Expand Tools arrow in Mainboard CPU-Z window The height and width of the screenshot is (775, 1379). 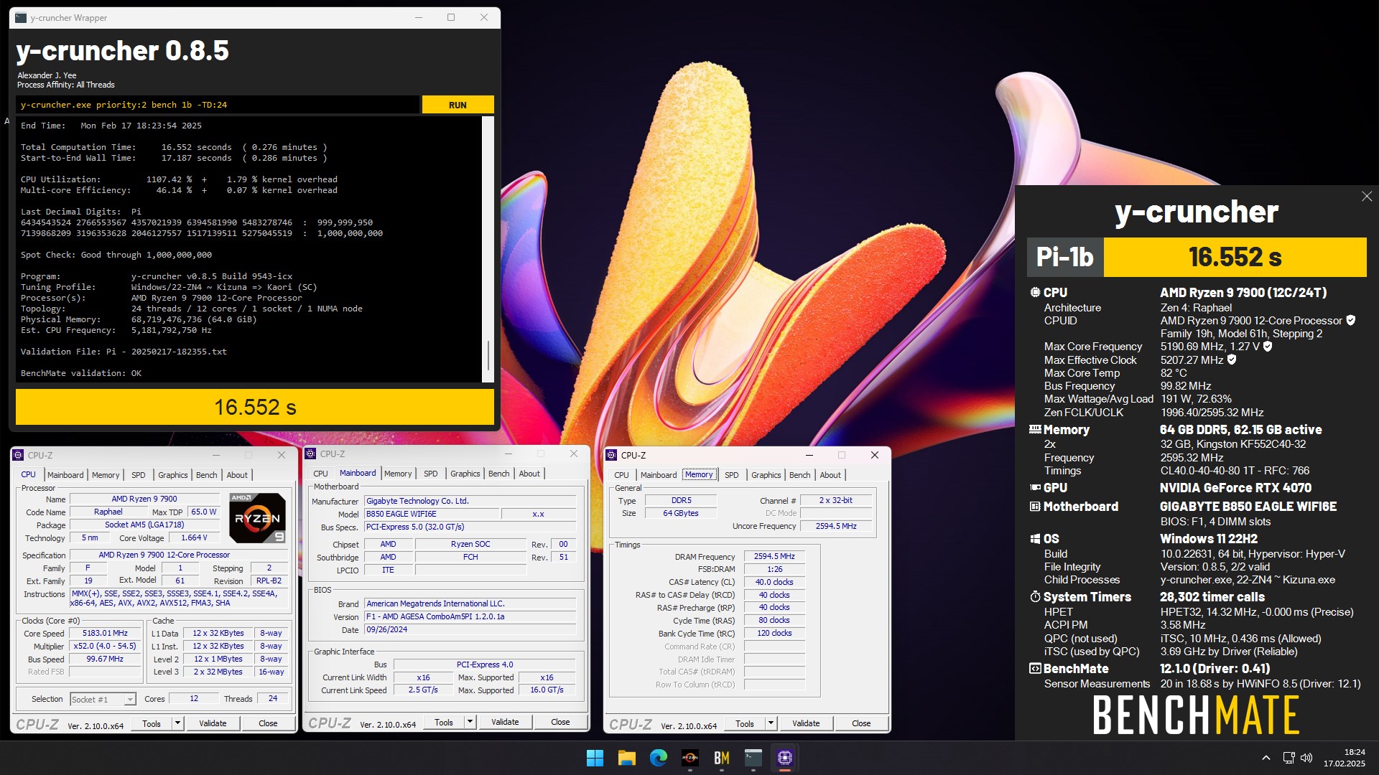tap(470, 722)
